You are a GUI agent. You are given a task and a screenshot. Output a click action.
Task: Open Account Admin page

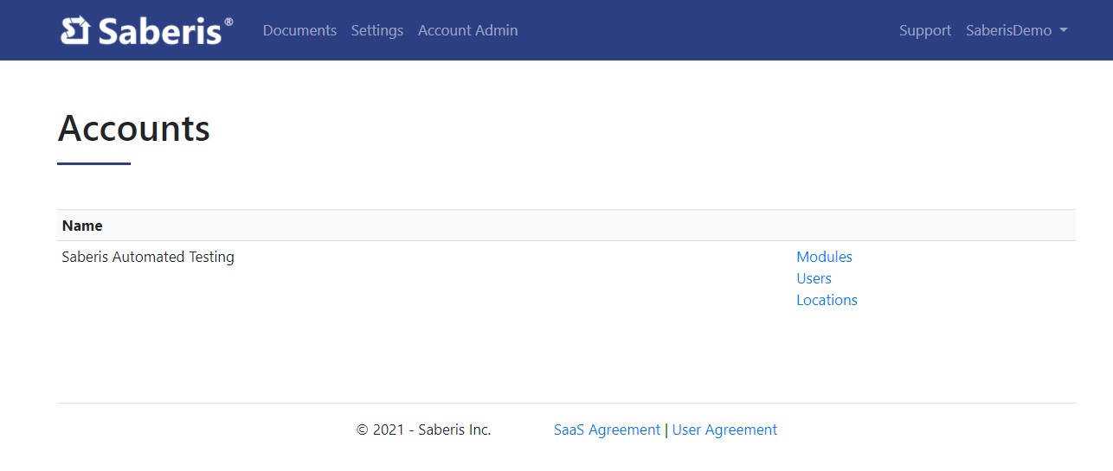468,30
